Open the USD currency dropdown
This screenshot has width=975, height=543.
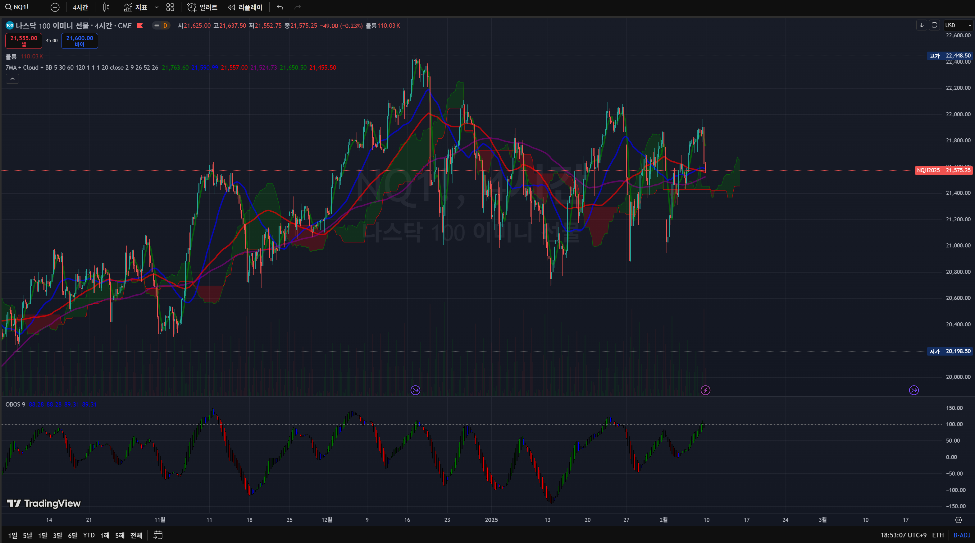(958, 25)
